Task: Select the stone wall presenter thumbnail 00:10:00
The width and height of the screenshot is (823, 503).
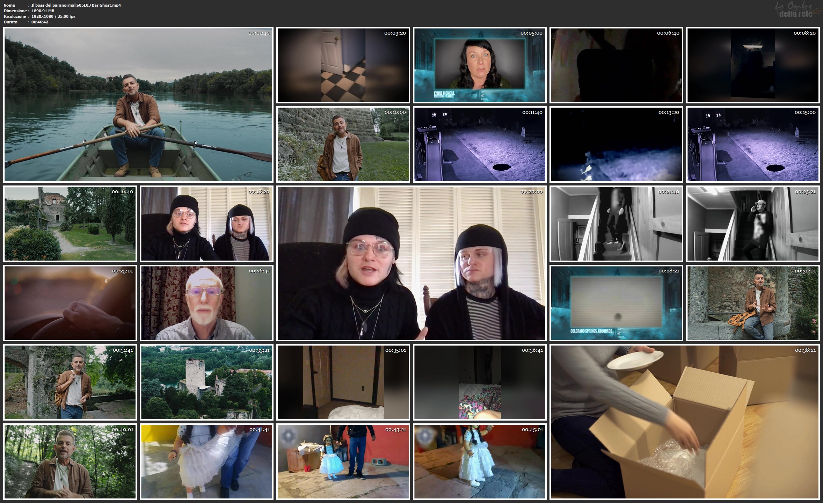Action: point(343,144)
